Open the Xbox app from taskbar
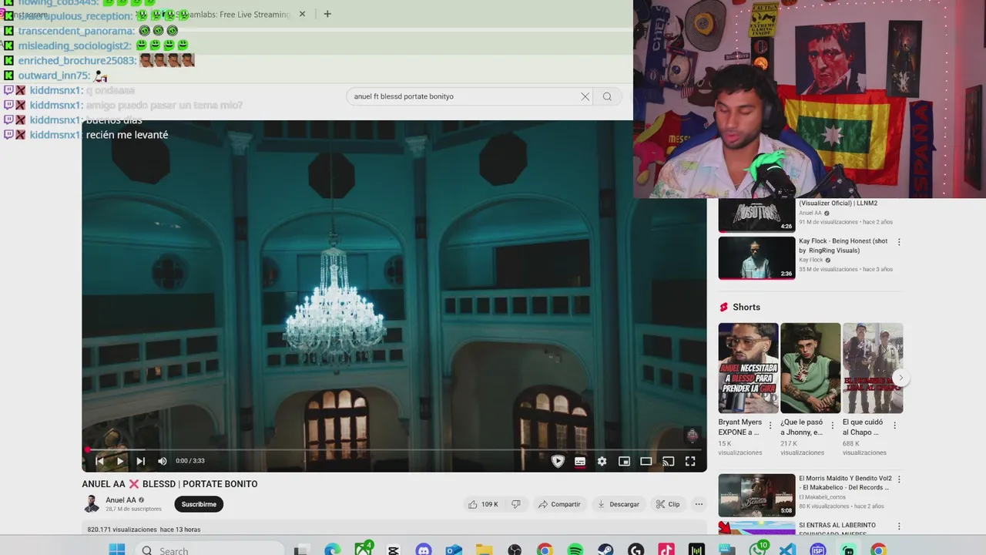Viewport: 986px width, 555px height. pos(363,550)
